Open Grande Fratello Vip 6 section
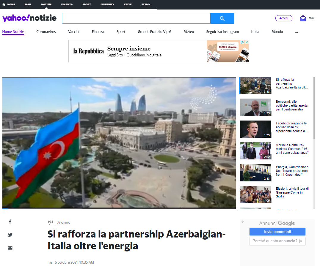320x266 pixels. coord(154,32)
